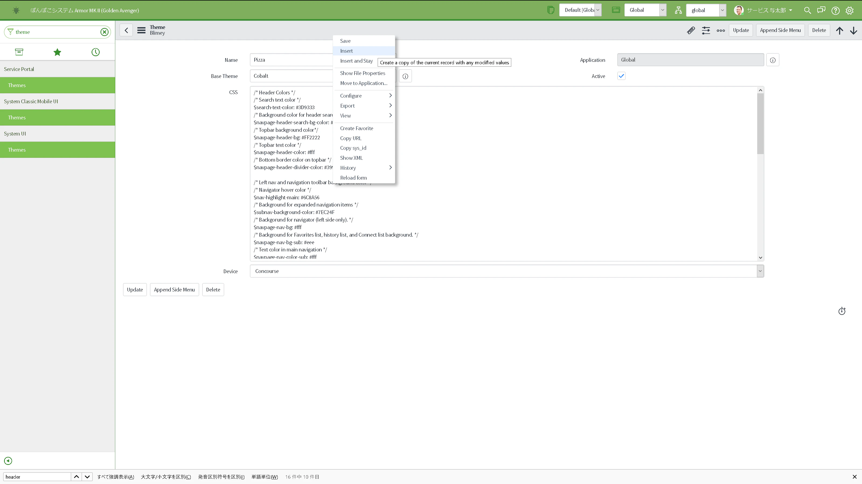The image size is (862, 484).
Task: Click the header Delete button
Action: coord(819,30)
